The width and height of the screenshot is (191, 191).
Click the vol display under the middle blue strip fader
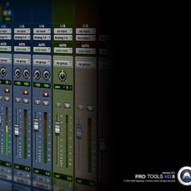[x=22, y=167]
